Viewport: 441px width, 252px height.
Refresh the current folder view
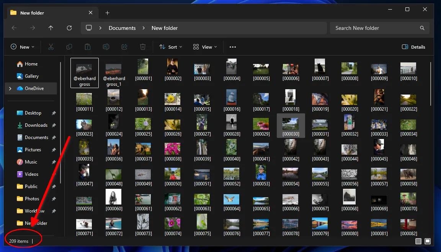[69, 28]
